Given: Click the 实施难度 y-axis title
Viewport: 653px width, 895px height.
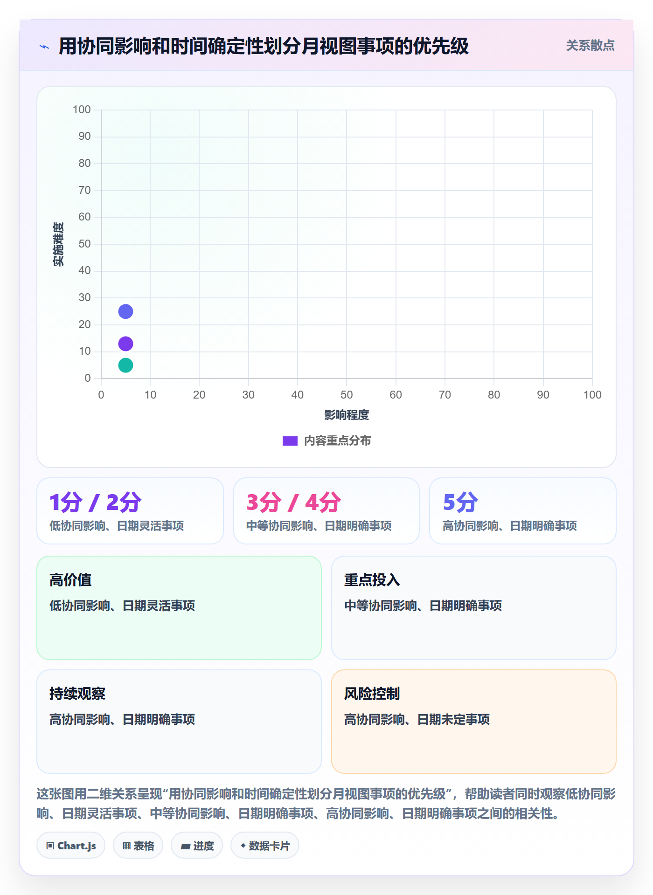Looking at the screenshot, I should click(x=58, y=244).
